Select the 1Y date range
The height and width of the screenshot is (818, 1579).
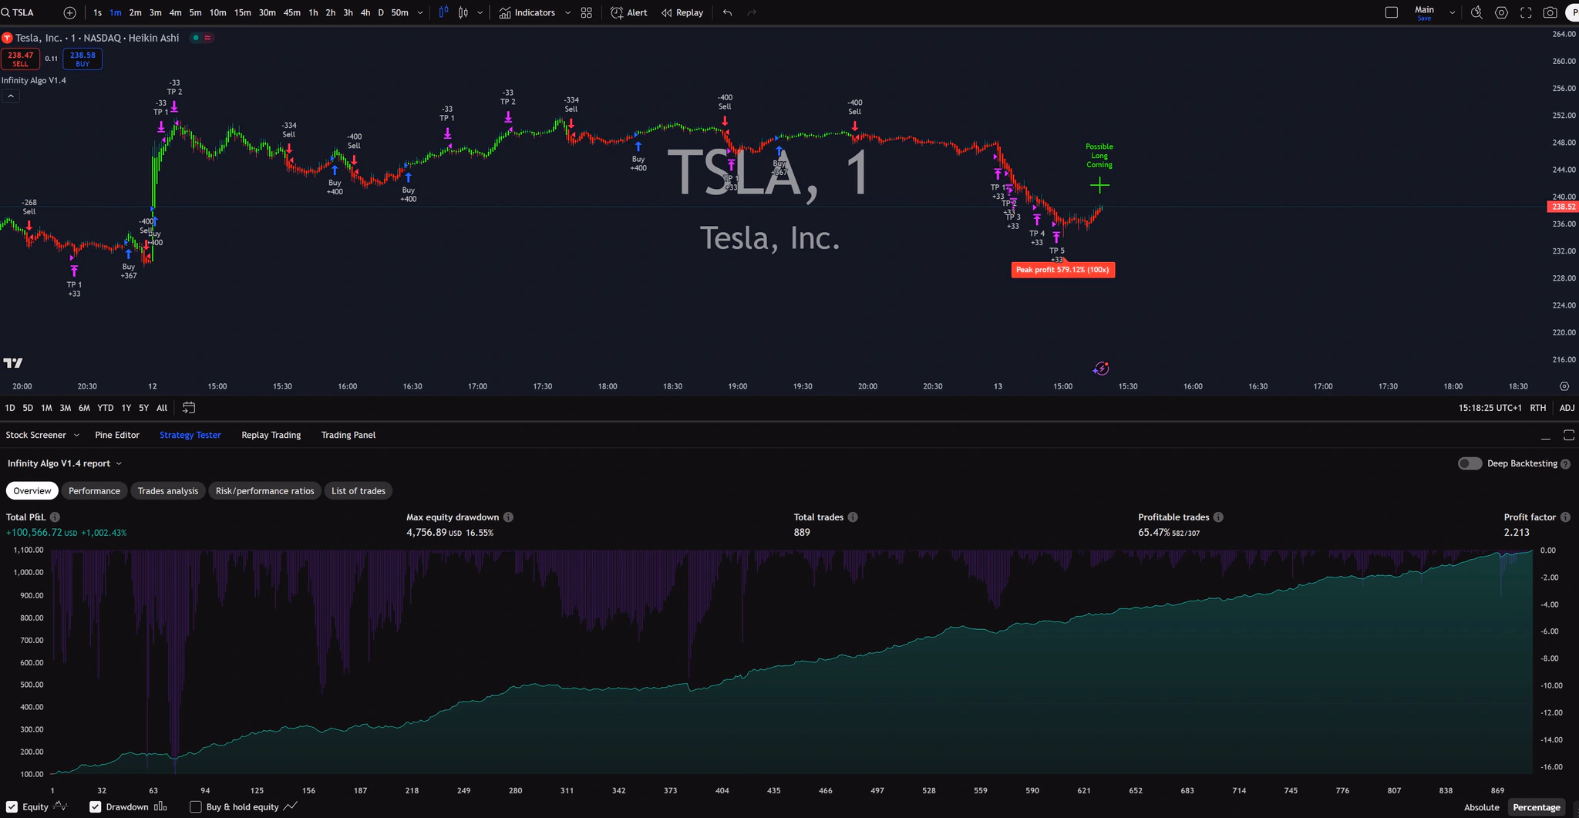click(x=126, y=408)
